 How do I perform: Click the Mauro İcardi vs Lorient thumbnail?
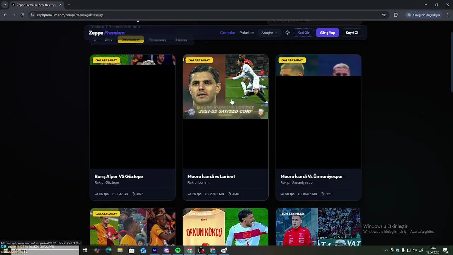pyautogui.click(x=225, y=87)
